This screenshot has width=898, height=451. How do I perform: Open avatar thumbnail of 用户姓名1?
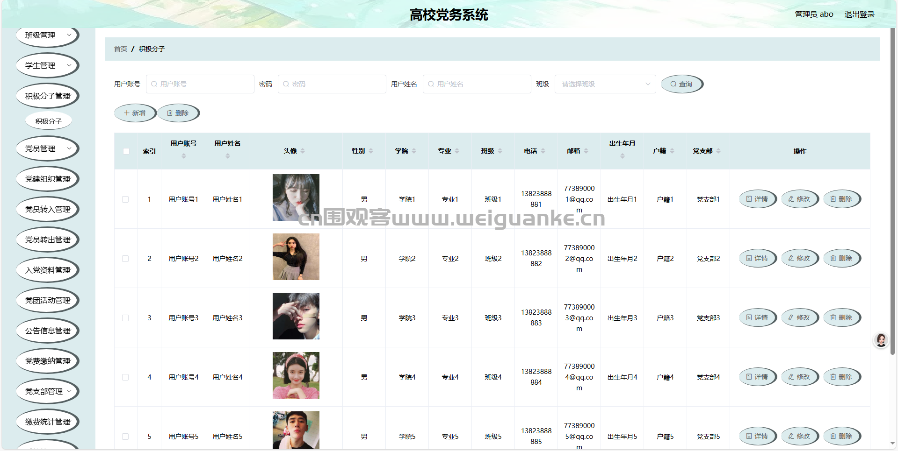[296, 197]
